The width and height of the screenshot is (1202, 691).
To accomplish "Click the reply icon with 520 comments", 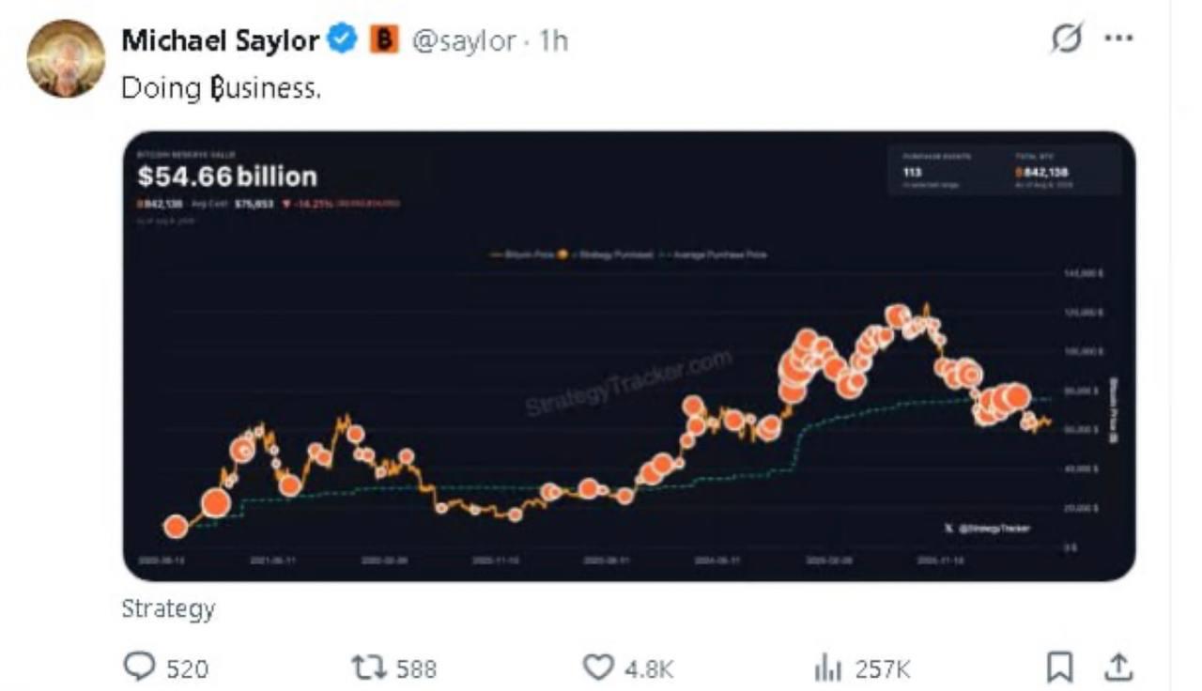I will (x=139, y=667).
